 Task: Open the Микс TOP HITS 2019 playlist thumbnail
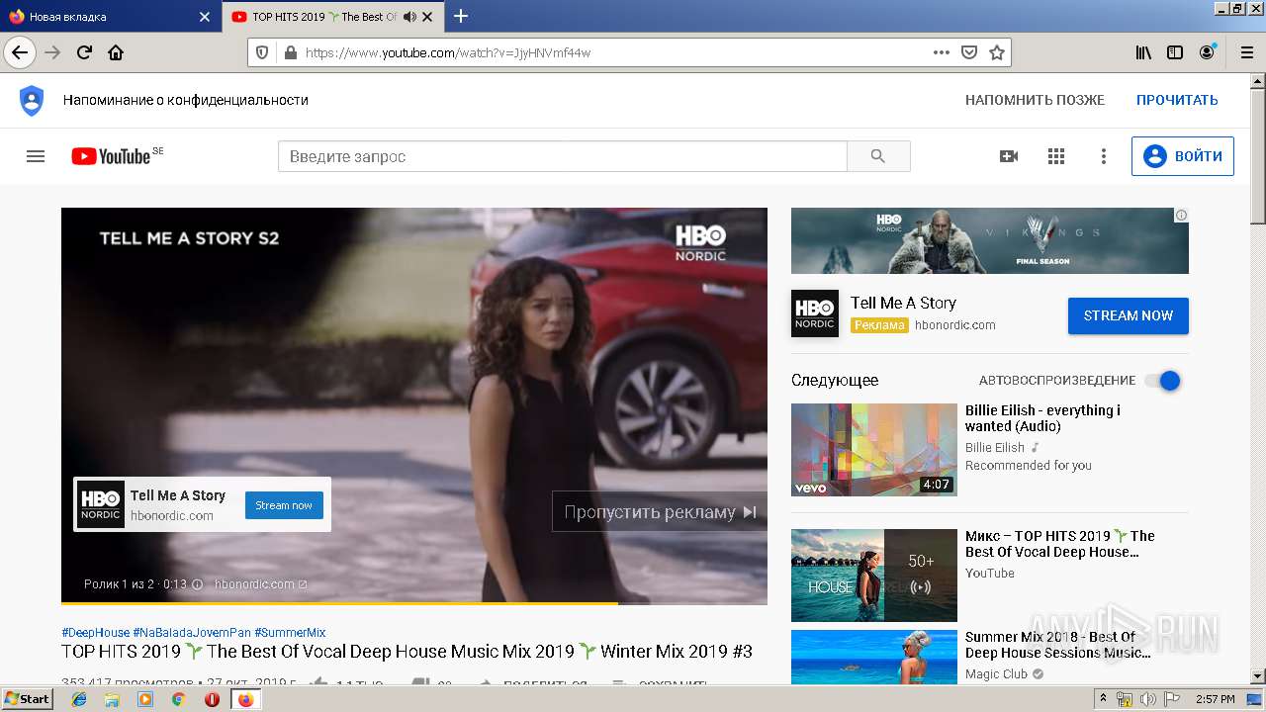[x=874, y=576]
